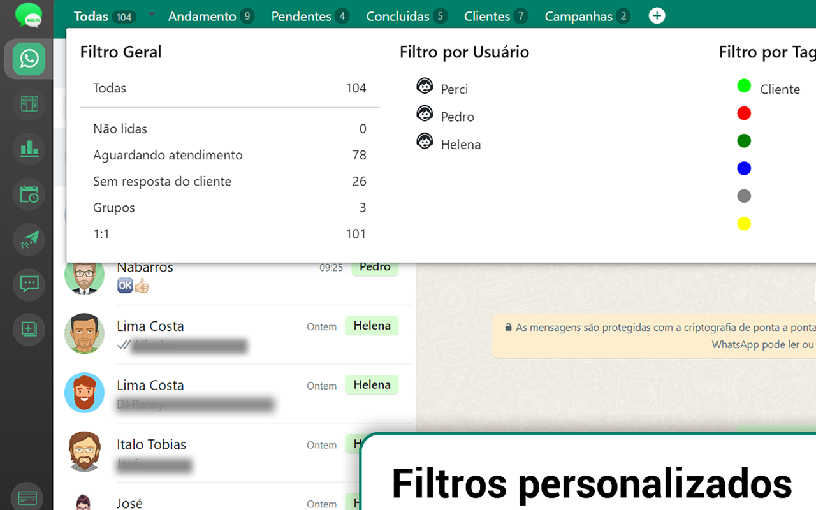The height and width of the screenshot is (510, 816).
Task: Add a new tab with plus icon
Action: (x=657, y=16)
